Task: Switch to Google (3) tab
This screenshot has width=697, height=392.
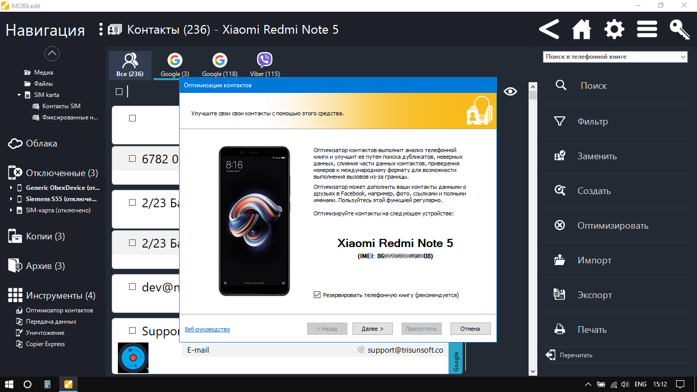Action: [175, 65]
